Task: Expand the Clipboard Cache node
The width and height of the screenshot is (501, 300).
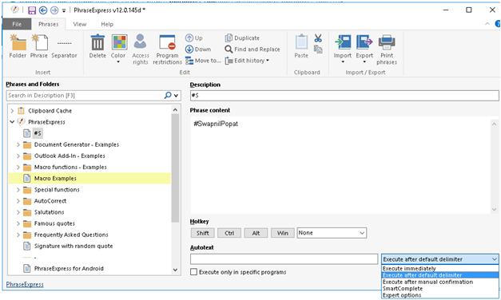Action: (x=12, y=111)
